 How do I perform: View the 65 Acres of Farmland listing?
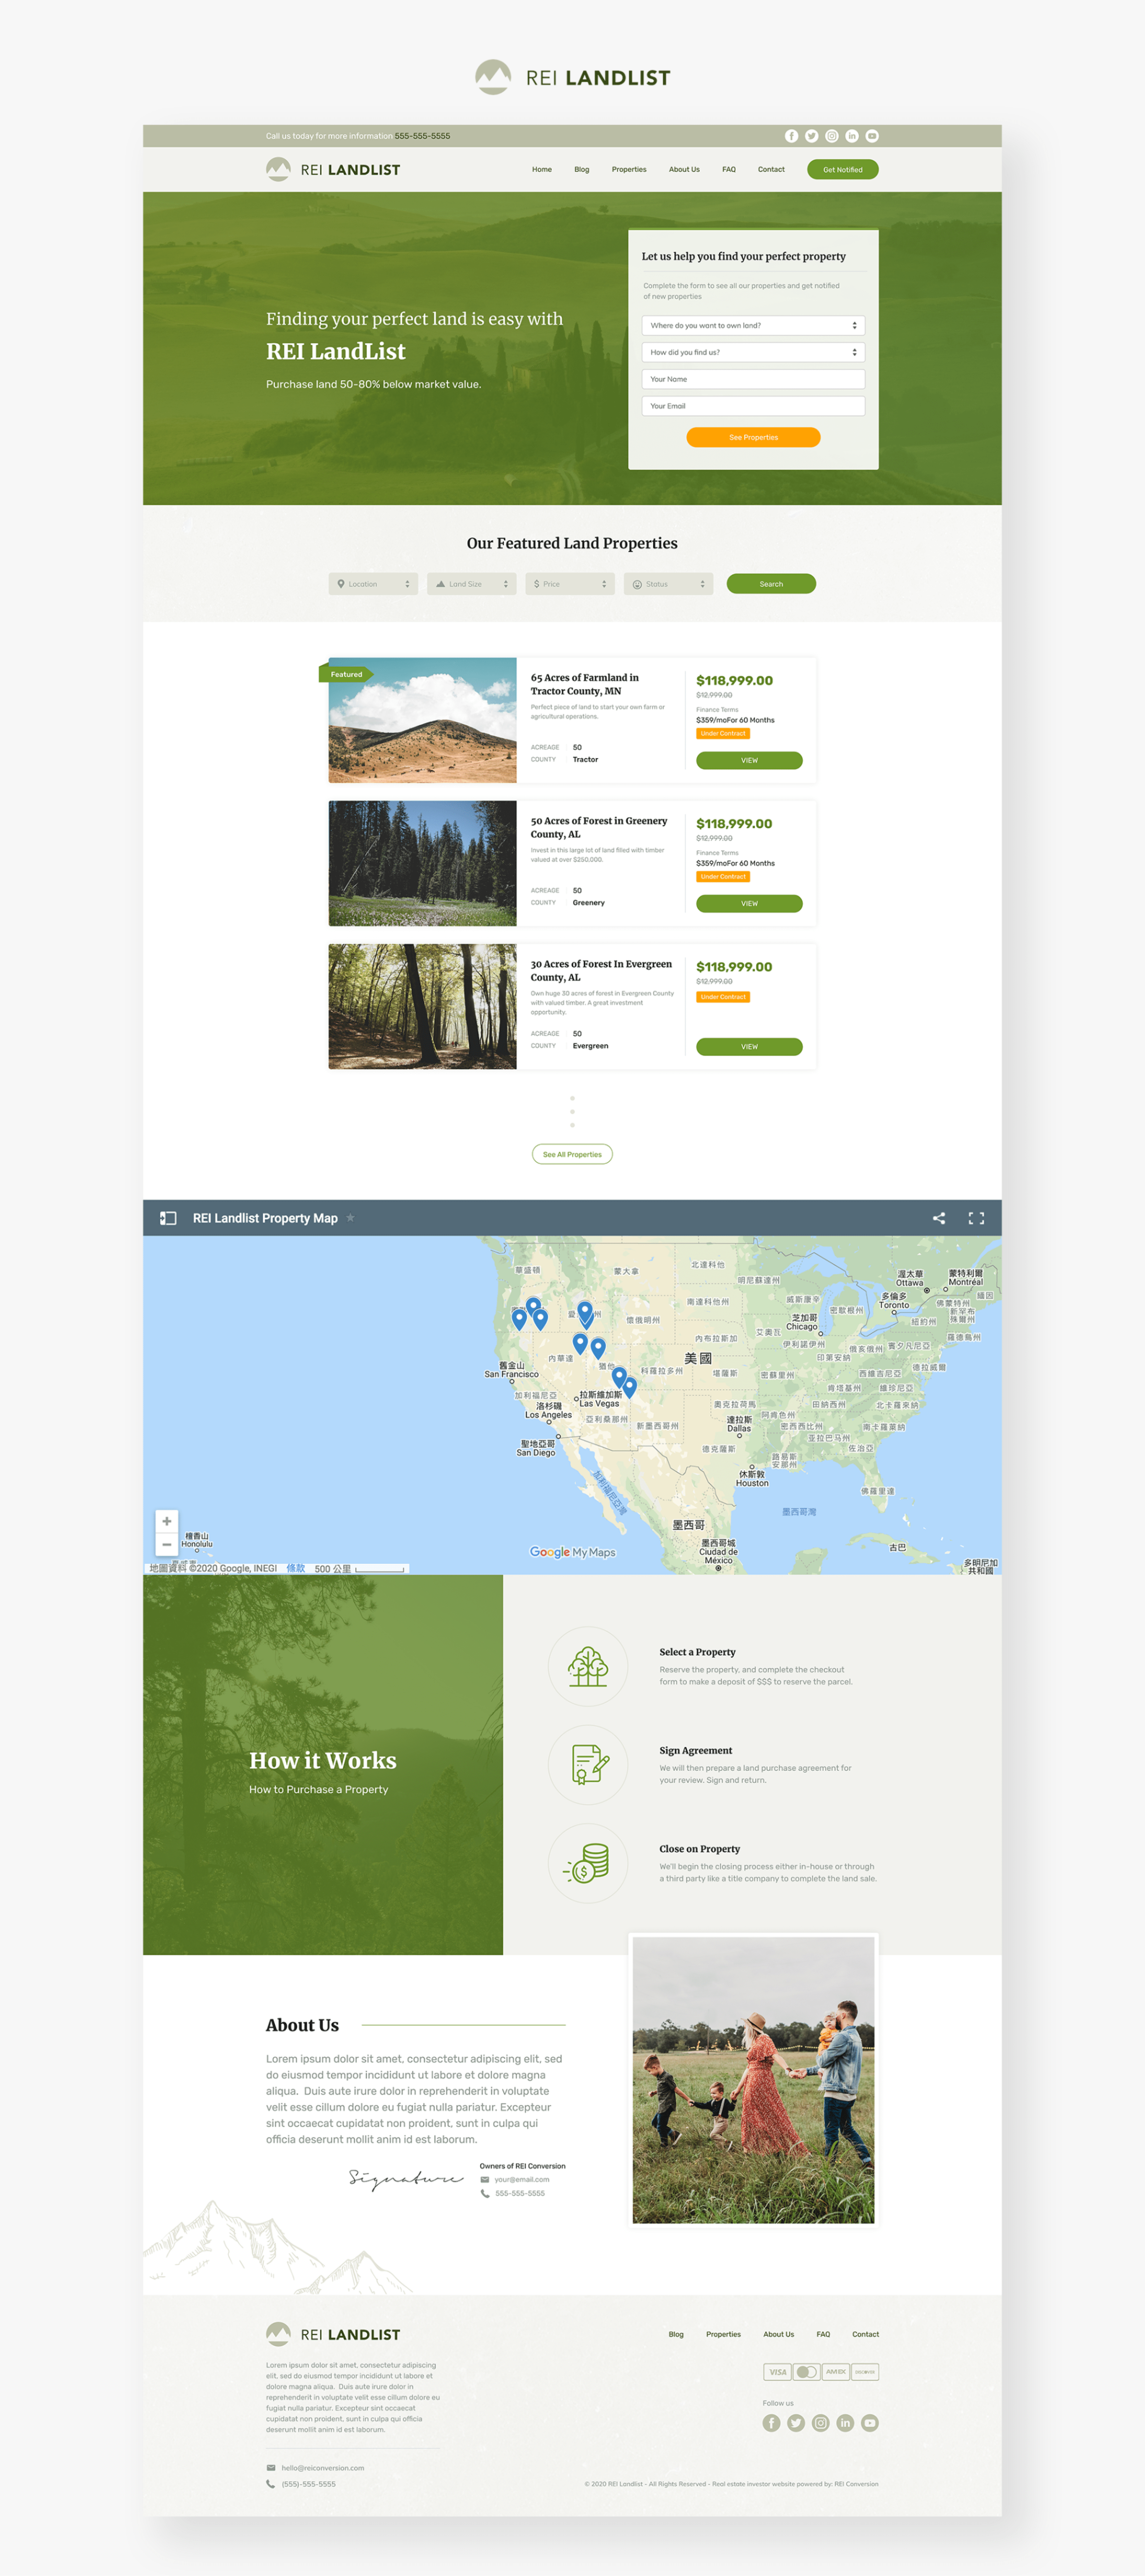(749, 760)
